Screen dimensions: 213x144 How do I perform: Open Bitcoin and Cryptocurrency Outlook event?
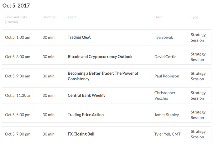(100, 57)
